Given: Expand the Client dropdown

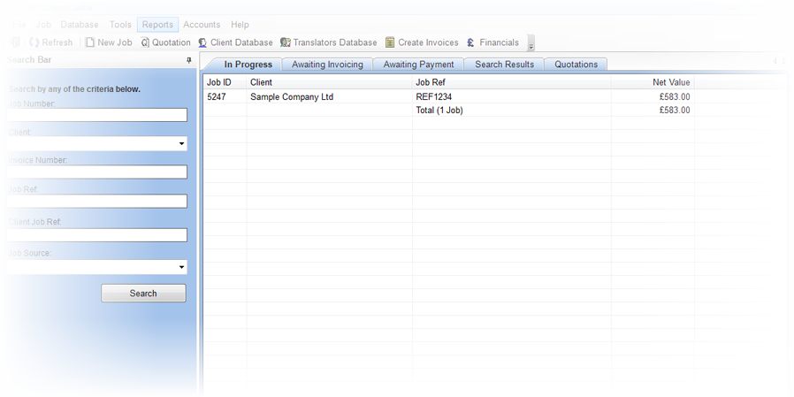Looking at the screenshot, I should (181, 143).
